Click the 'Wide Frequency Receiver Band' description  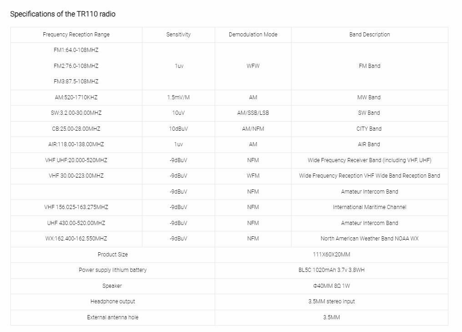[x=370, y=160]
